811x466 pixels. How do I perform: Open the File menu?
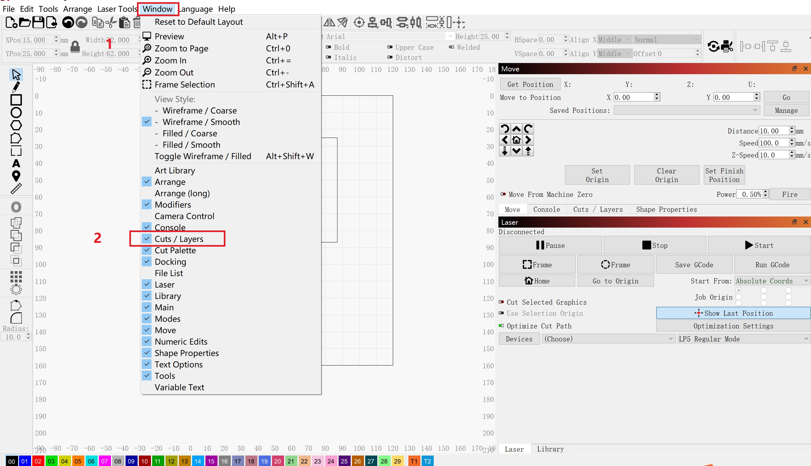9,9
